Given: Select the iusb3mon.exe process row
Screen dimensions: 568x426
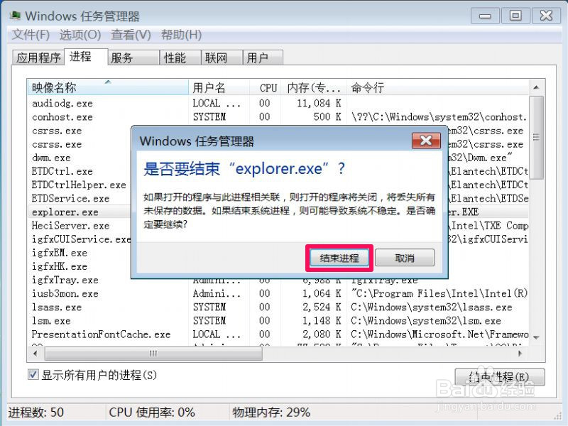Looking at the screenshot, I should tap(278, 293).
